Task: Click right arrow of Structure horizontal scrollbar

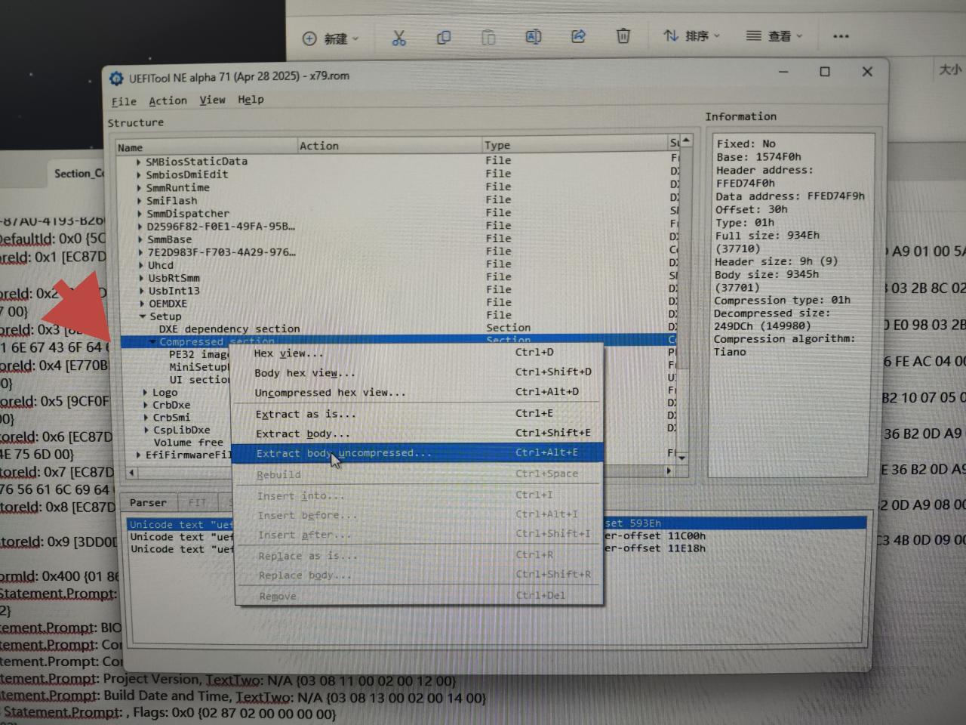Action: click(668, 471)
